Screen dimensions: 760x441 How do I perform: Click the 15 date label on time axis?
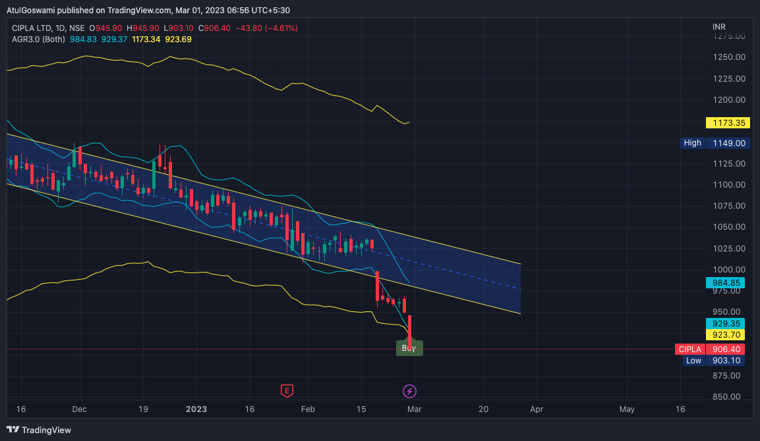coord(361,409)
